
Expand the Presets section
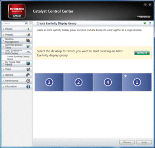coord(17,35)
